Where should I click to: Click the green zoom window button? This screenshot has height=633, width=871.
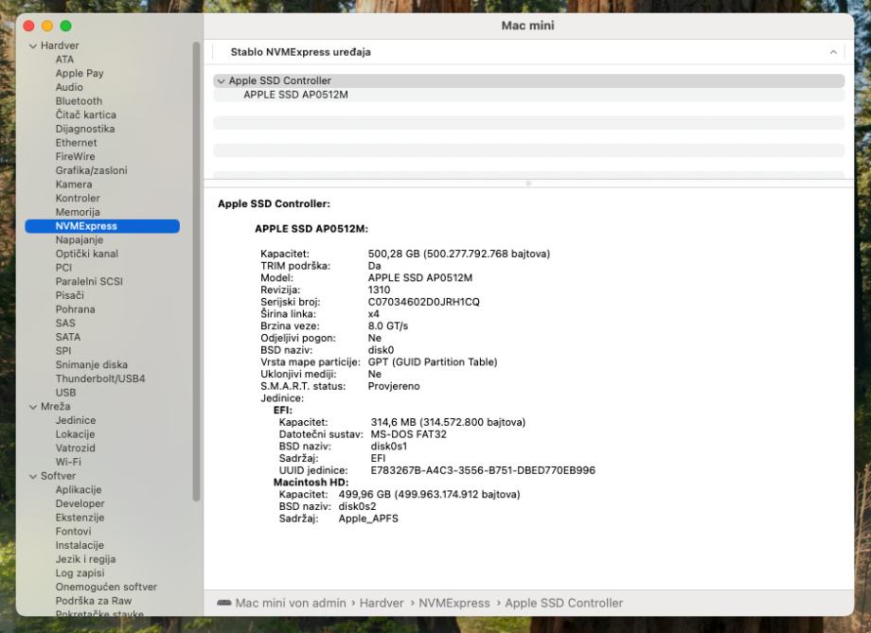pos(65,26)
